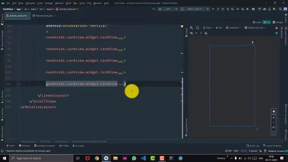Viewport: 288px width, 162px height.
Task: Expand the folded CardView tag on line 18
Action: [x=120, y=37]
